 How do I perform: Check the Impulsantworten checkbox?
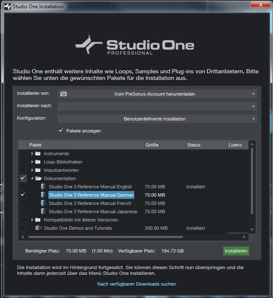point(23,170)
